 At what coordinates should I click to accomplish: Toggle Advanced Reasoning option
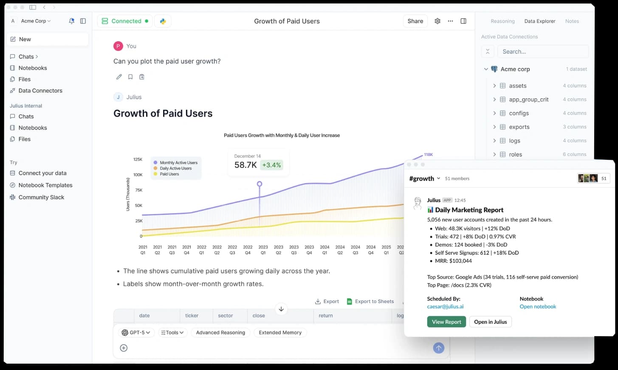click(x=220, y=333)
